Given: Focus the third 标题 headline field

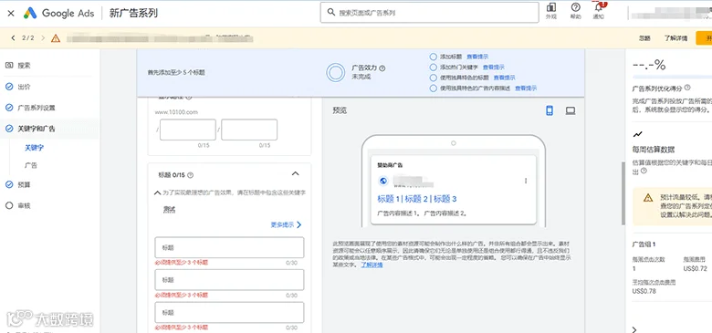Looking at the screenshot, I should click(229, 313).
